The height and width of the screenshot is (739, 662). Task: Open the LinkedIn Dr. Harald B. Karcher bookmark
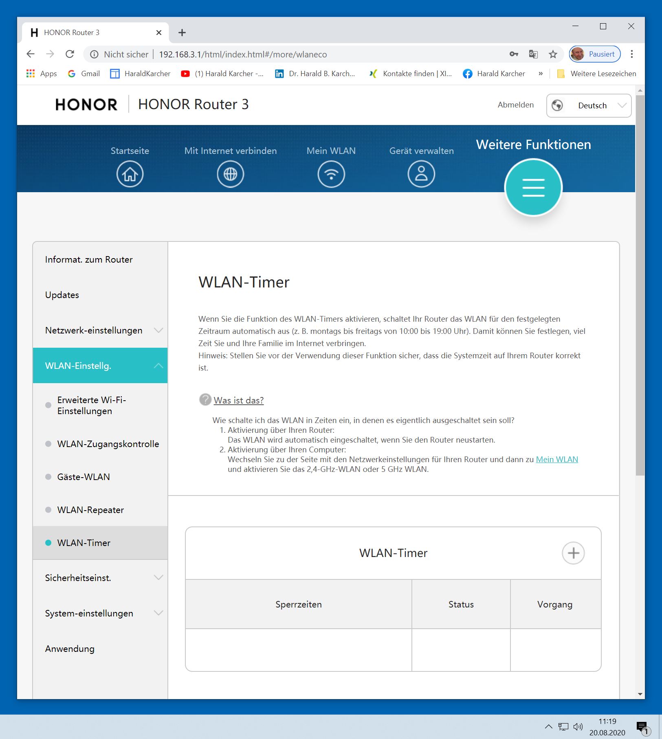(315, 74)
